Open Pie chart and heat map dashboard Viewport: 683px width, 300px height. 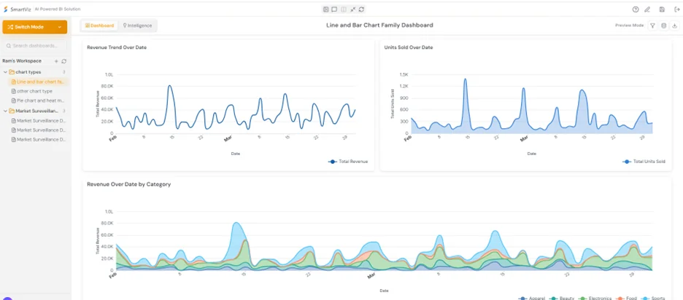[x=38, y=100]
